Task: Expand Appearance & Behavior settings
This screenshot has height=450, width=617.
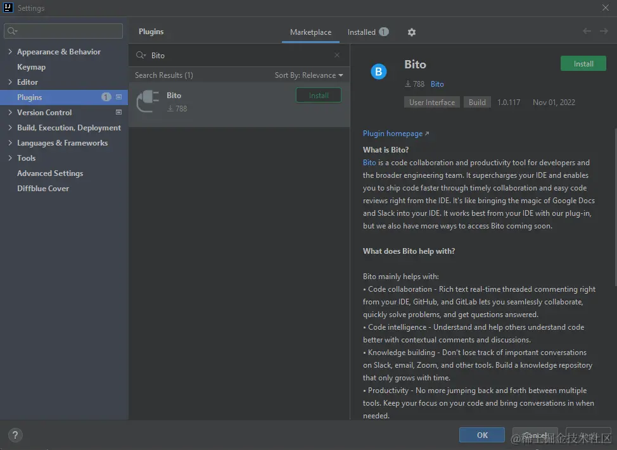Action: (x=10, y=51)
